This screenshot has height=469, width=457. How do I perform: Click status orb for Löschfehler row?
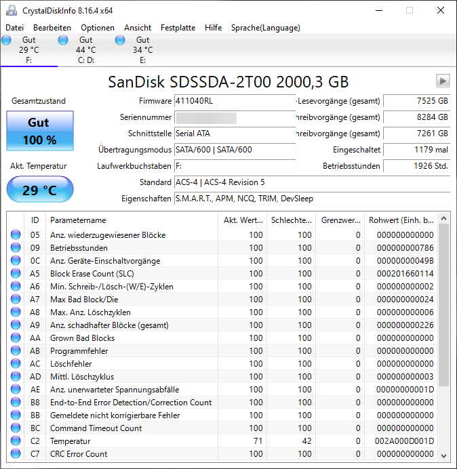[x=16, y=363]
